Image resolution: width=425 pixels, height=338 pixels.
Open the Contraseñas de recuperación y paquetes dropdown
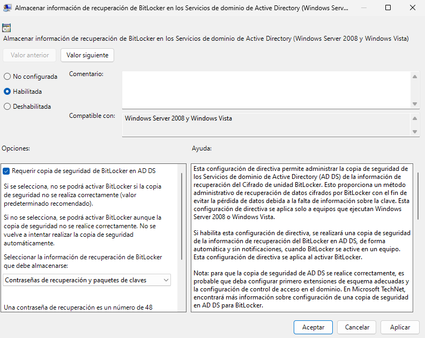[87, 280]
